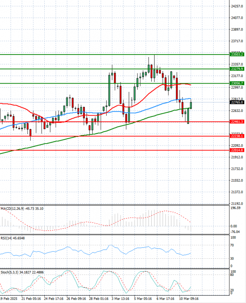246x303 pixels.
Task: Click the 23279.9 resistance level label
Action: (x=237, y=69)
